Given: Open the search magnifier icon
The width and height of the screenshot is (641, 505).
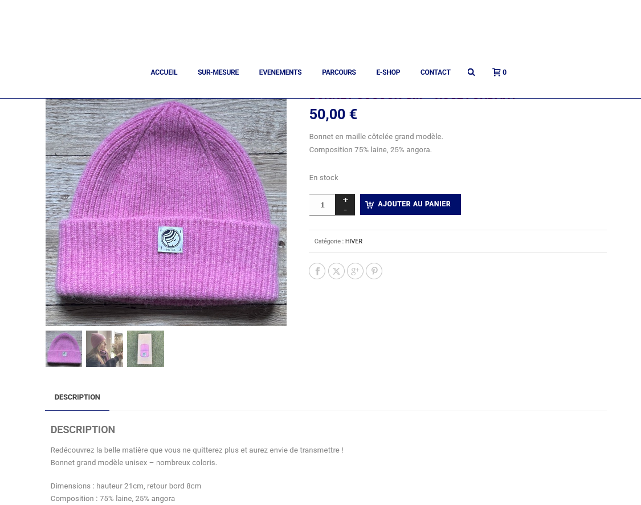Looking at the screenshot, I should (x=471, y=72).
